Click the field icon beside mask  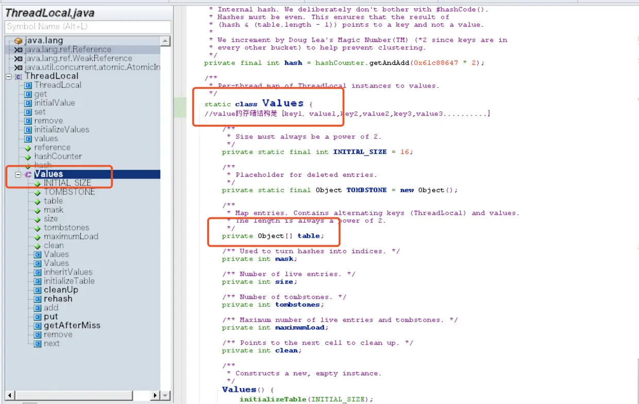pyautogui.click(x=38, y=210)
